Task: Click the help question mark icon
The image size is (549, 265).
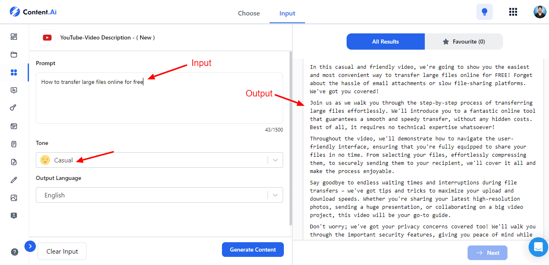Action: (x=15, y=252)
